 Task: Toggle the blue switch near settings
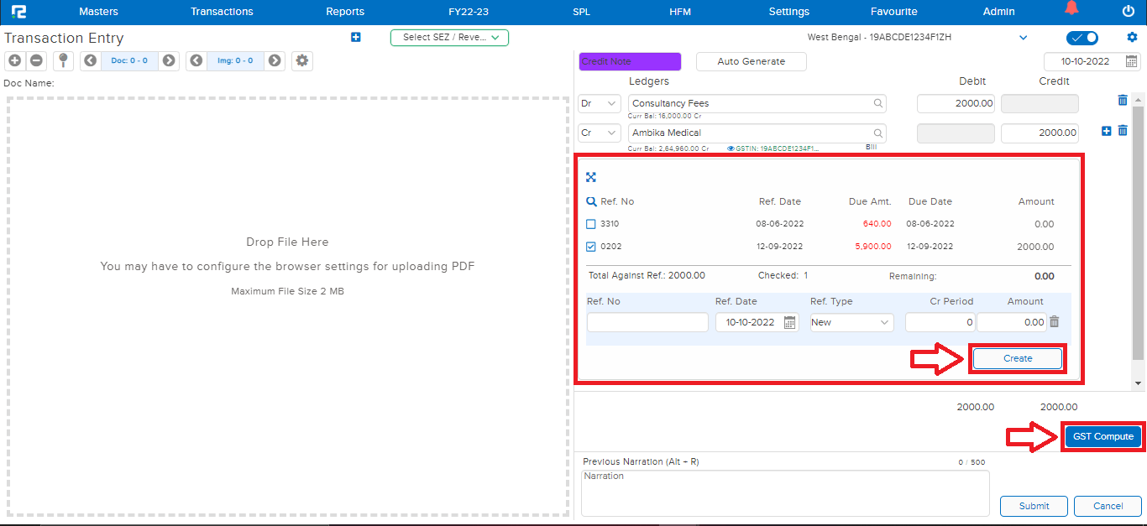pos(1082,38)
